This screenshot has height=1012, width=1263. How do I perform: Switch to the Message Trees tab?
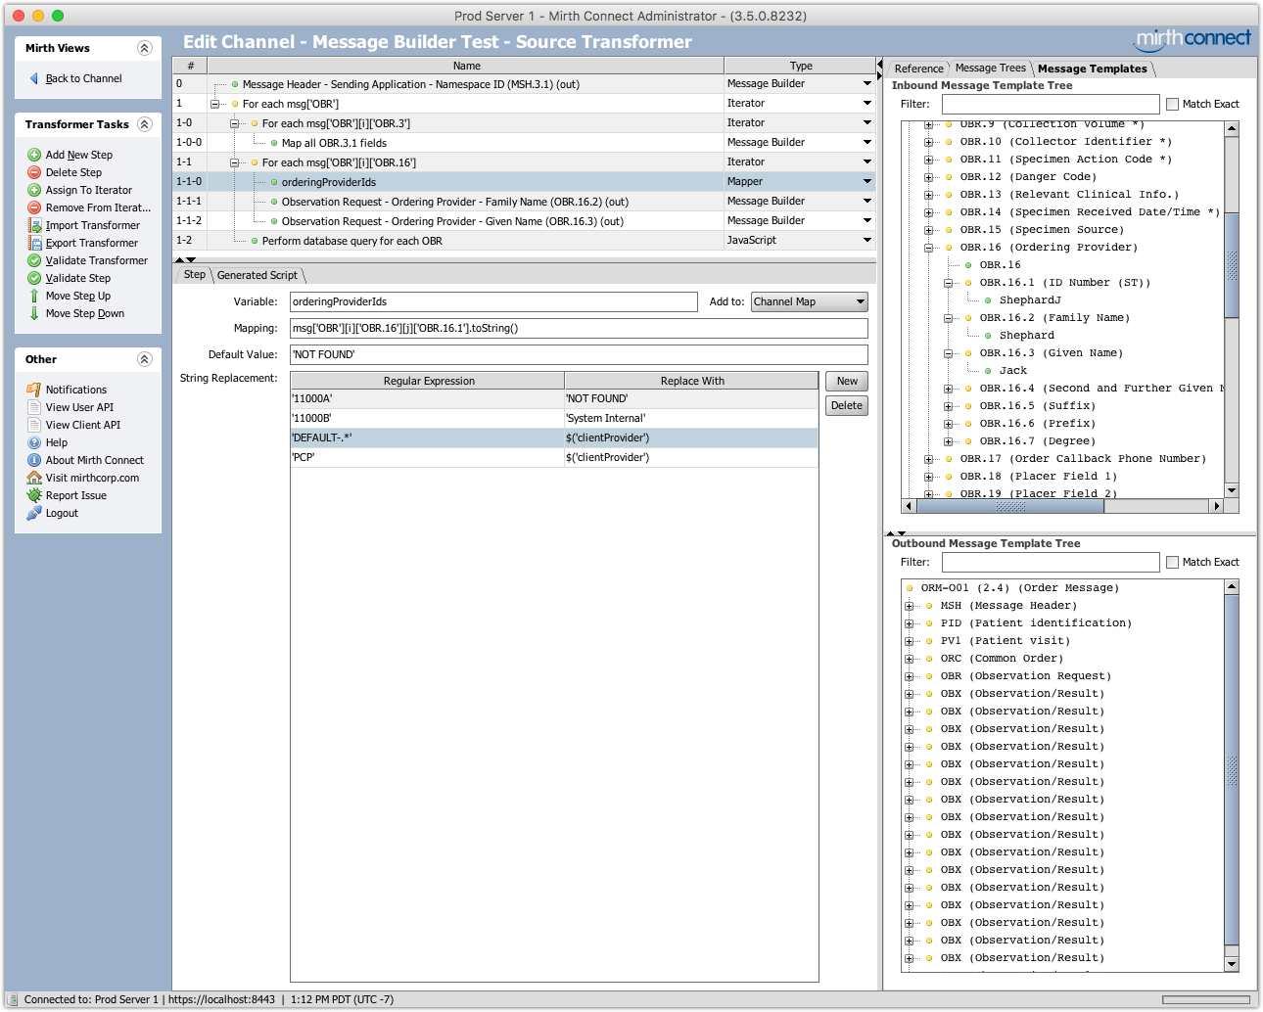(x=990, y=68)
